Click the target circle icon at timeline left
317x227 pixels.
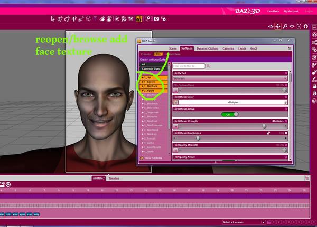(x=8, y=184)
